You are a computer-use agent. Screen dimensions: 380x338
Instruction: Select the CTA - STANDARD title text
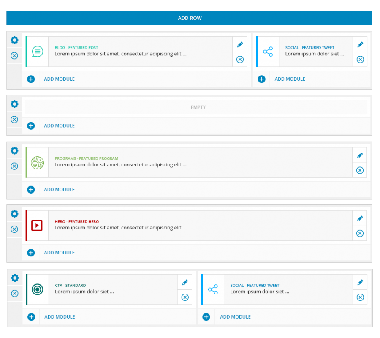70,285
